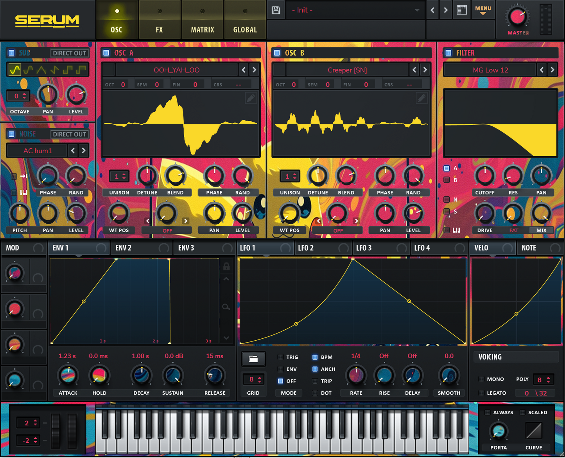Select the LFO 3 tab

[x=381, y=248]
